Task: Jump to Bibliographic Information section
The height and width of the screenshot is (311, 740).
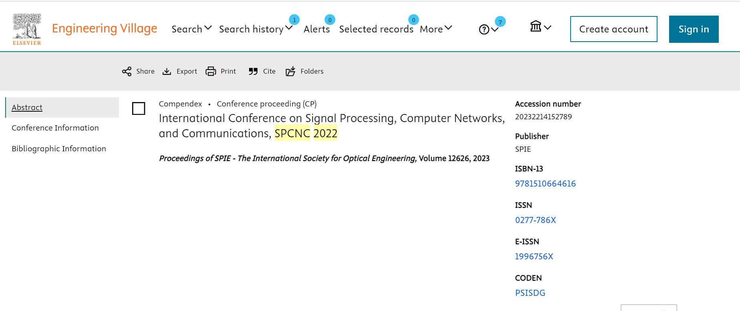Action: point(59,148)
